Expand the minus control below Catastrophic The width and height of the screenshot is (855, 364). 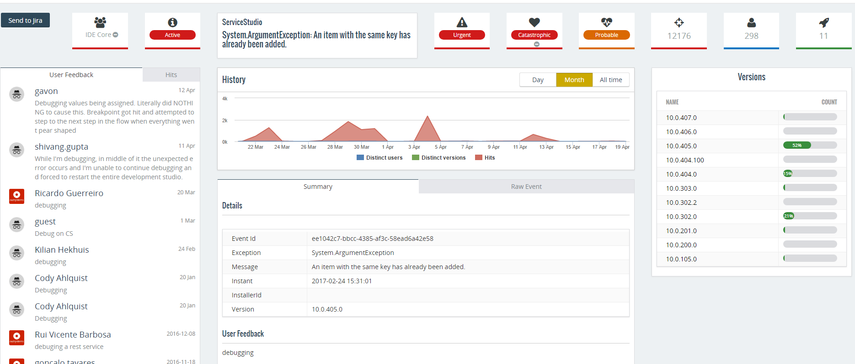pos(537,44)
